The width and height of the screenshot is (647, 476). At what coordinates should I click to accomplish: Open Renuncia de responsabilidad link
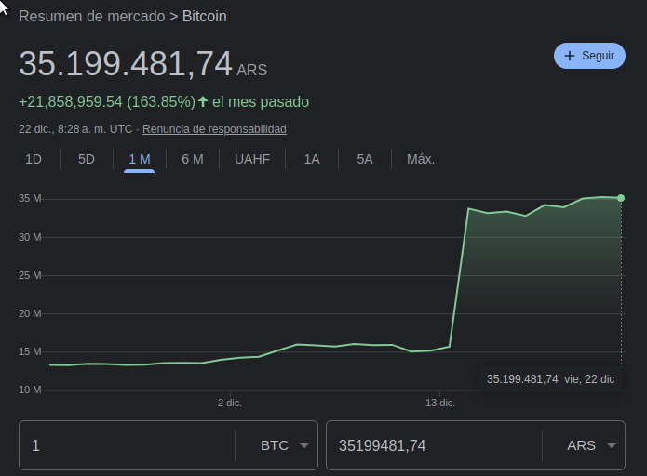coord(214,129)
